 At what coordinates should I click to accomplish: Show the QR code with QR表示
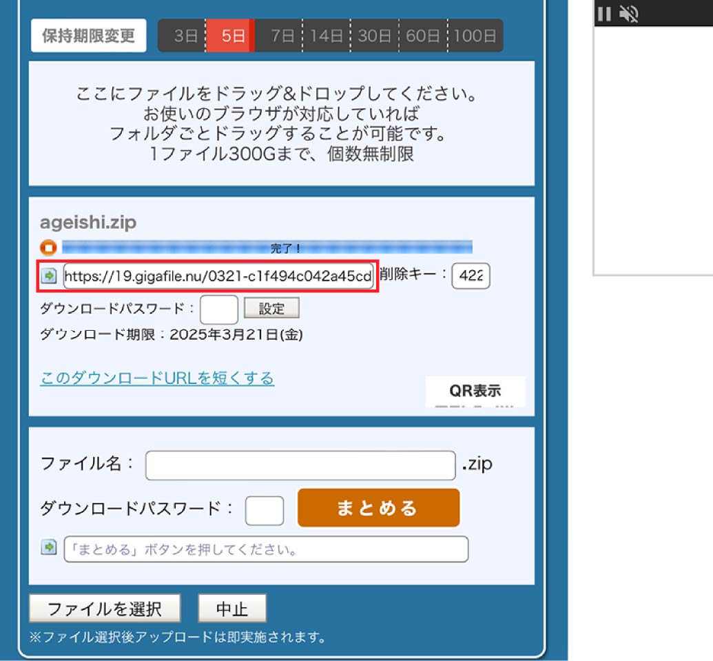tap(475, 391)
